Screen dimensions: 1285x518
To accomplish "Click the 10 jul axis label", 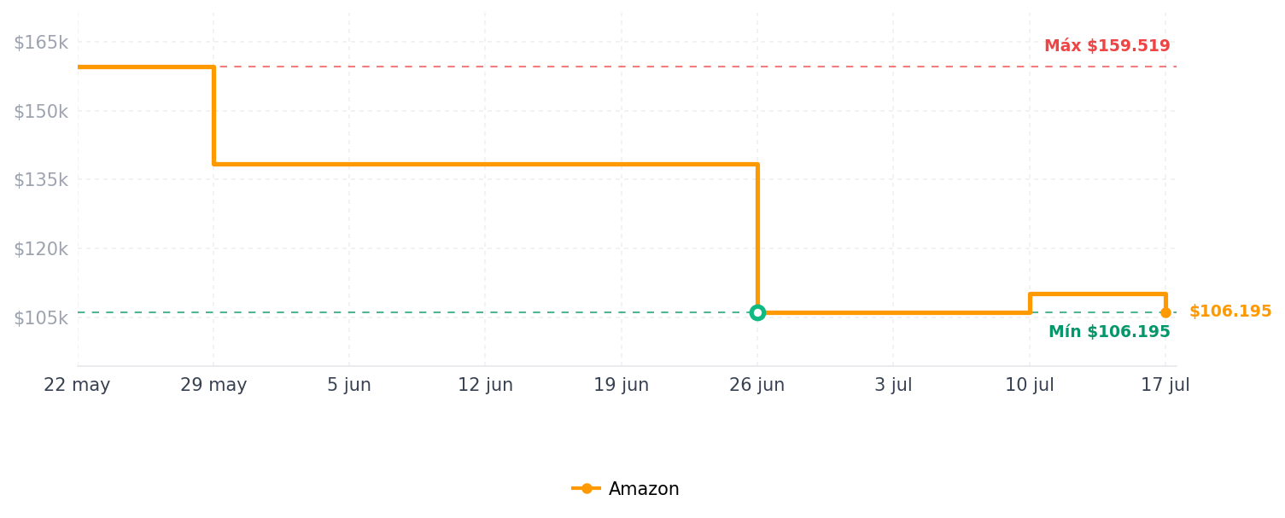I will point(1030,386).
